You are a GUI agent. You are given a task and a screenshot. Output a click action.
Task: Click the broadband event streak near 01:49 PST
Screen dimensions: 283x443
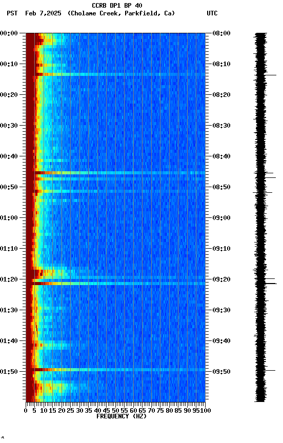point(115,370)
